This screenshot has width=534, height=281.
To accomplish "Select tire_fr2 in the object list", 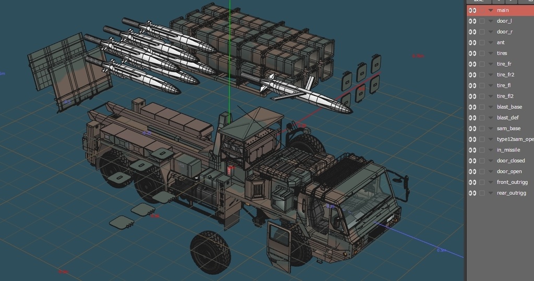I will point(505,75).
